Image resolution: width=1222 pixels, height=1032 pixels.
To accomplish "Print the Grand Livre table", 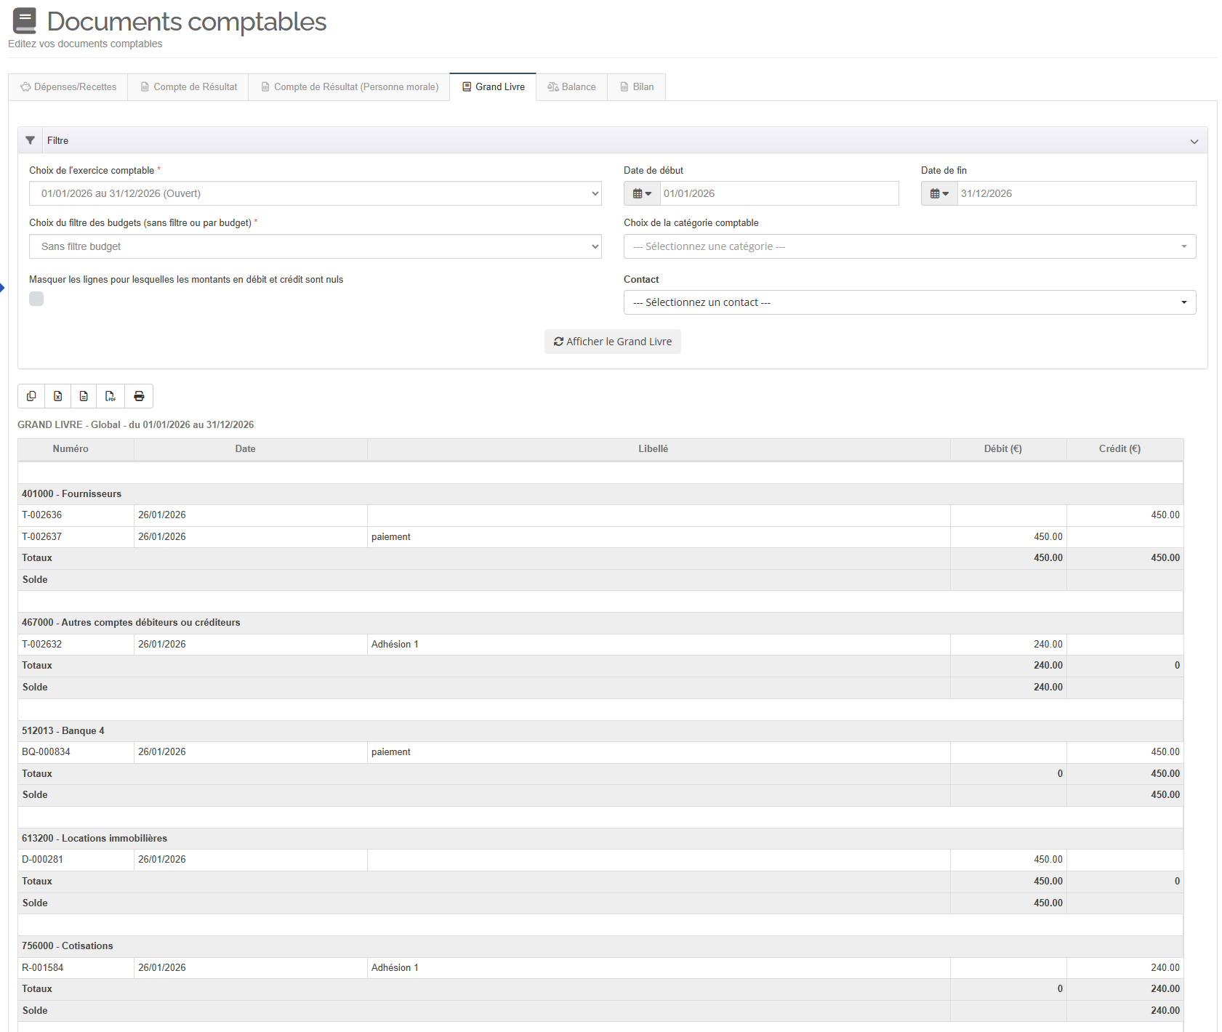I will tap(139, 396).
